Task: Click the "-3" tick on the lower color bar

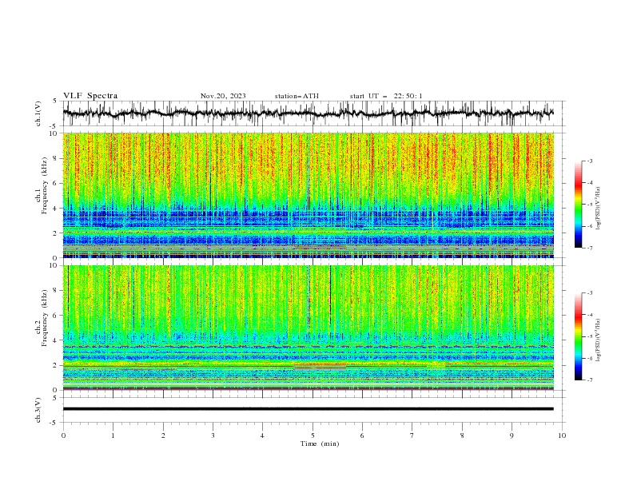Action: [x=590, y=293]
